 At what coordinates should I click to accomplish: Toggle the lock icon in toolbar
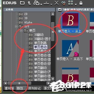(x=81, y=3)
